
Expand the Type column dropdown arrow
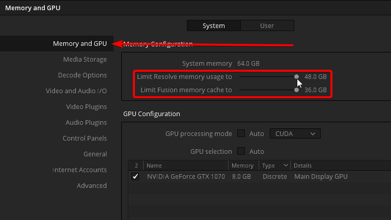click(286, 166)
